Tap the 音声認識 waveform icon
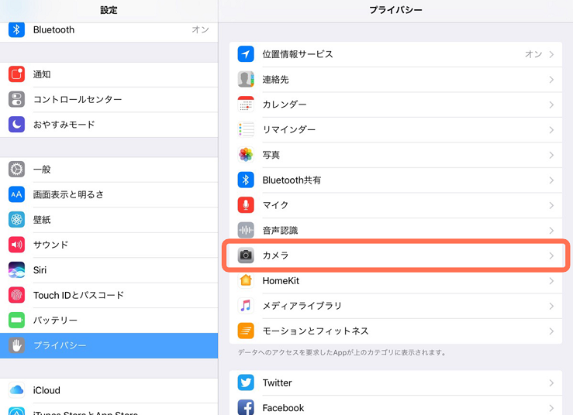Image resolution: width=573 pixels, height=415 pixels. [x=246, y=230]
